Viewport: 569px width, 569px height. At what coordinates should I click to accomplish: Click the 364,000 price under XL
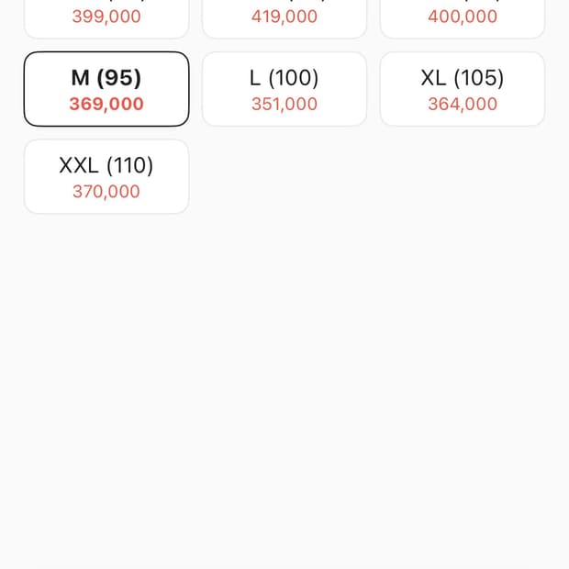tap(463, 104)
